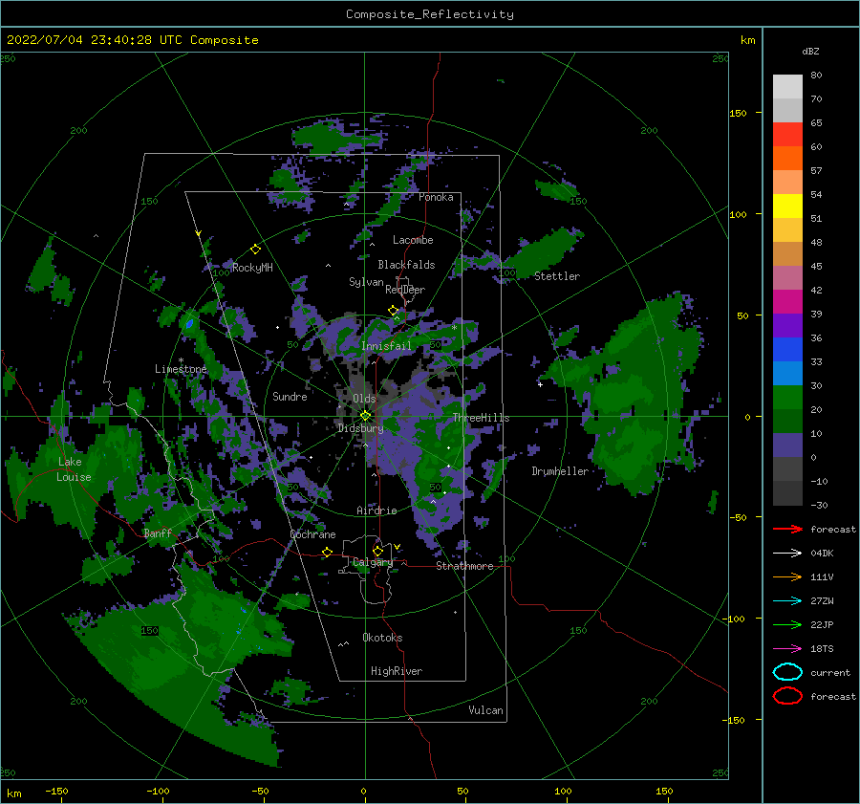Click the green 22JP arrow icon
The width and height of the screenshot is (860, 804).
click(x=787, y=624)
